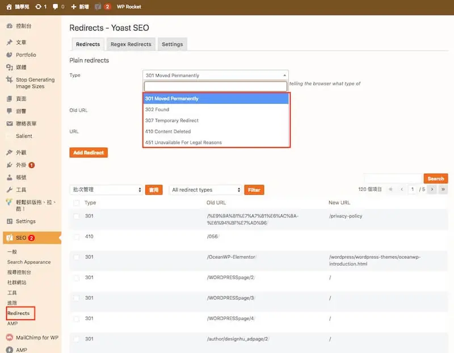Toggle the select-all checkbox in table header
Screen dimensions: 454x353
[77, 203]
